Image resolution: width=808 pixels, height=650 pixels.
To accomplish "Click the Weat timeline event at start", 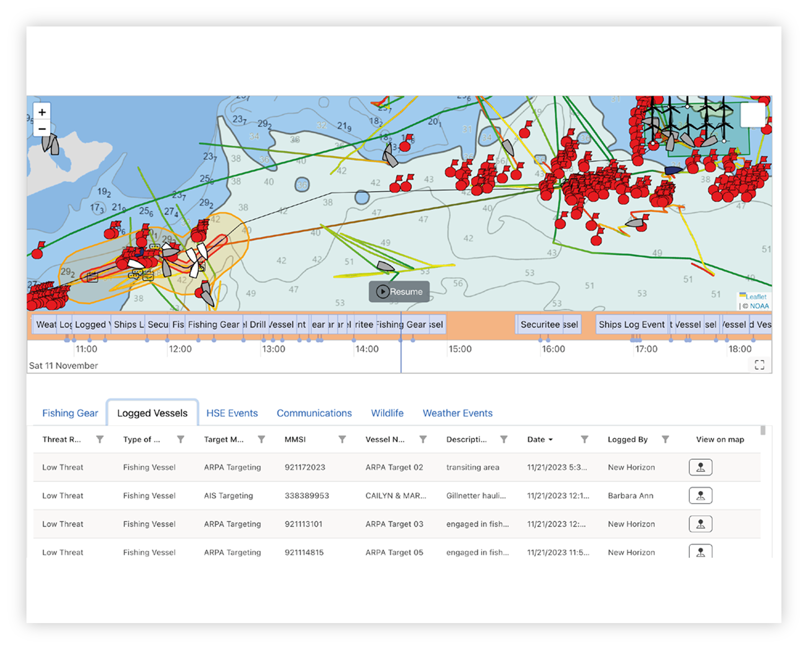I will (x=45, y=324).
